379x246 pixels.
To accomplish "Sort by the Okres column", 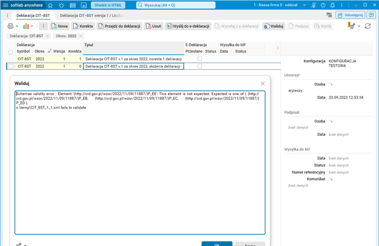I will pyautogui.click(x=39, y=51).
